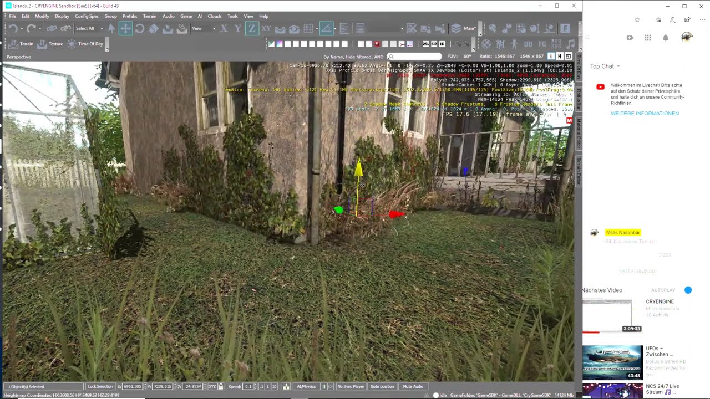Open the Select All dropdown
Viewport: 710px width, 399px height.
pos(88,28)
